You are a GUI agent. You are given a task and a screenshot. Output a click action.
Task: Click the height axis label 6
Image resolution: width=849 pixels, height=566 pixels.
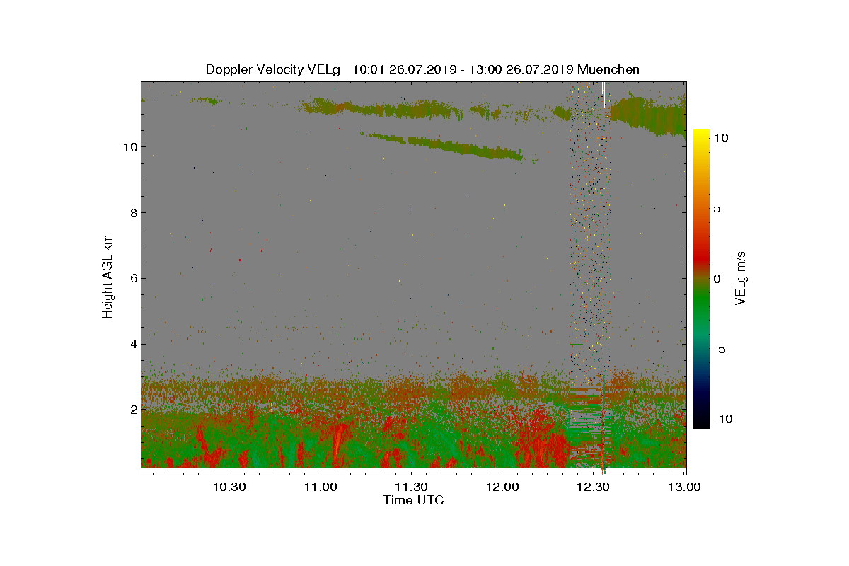coord(133,278)
